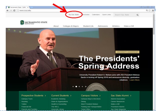Reload the page with the refresh icon
This screenshot has height=111, width=156.
click(14, 10)
